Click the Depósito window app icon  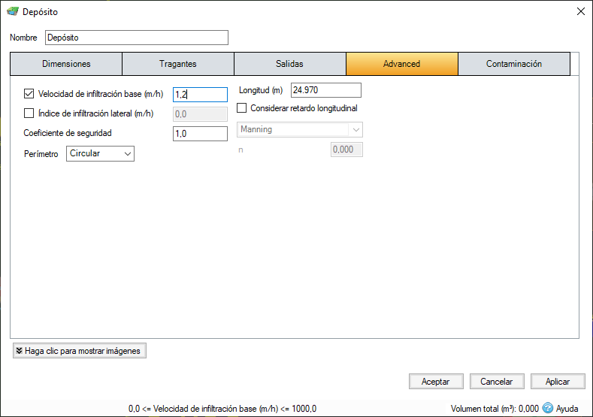pos(13,11)
